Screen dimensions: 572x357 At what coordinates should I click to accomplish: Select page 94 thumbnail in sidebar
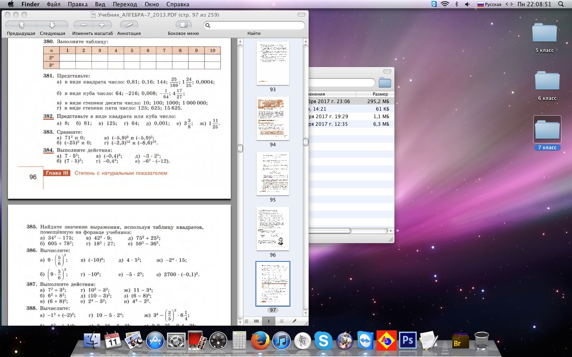(273, 119)
